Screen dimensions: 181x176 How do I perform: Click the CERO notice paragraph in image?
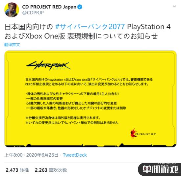(x=89, y=82)
